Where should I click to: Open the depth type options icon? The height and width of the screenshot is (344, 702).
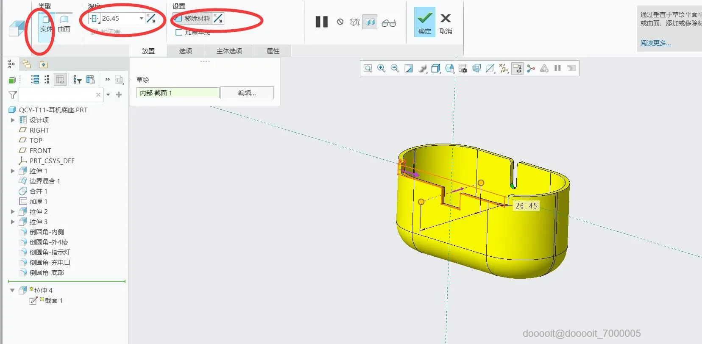point(94,19)
